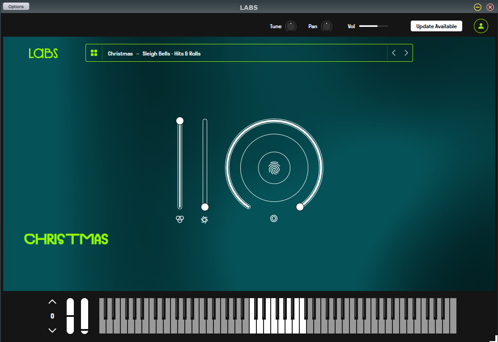
Task: Click the Update Available button
Action: tap(436, 26)
